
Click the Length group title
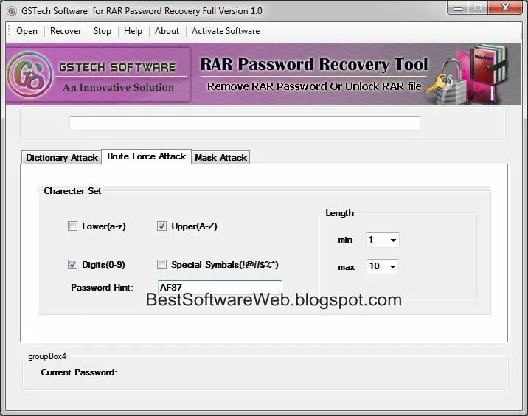coord(339,213)
